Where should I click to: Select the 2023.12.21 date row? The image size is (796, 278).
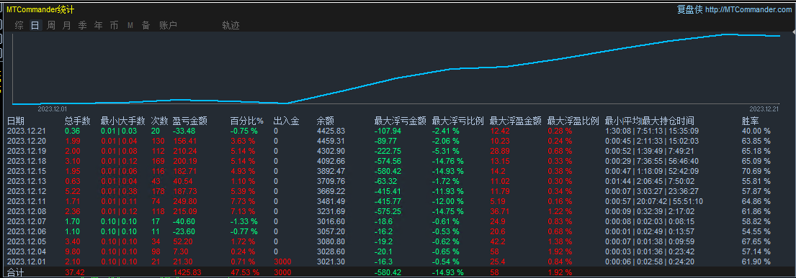tap(27, 131)
